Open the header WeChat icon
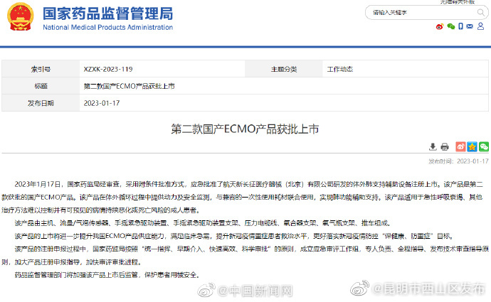The image size is (491, 302). click(x=451, y=26)
